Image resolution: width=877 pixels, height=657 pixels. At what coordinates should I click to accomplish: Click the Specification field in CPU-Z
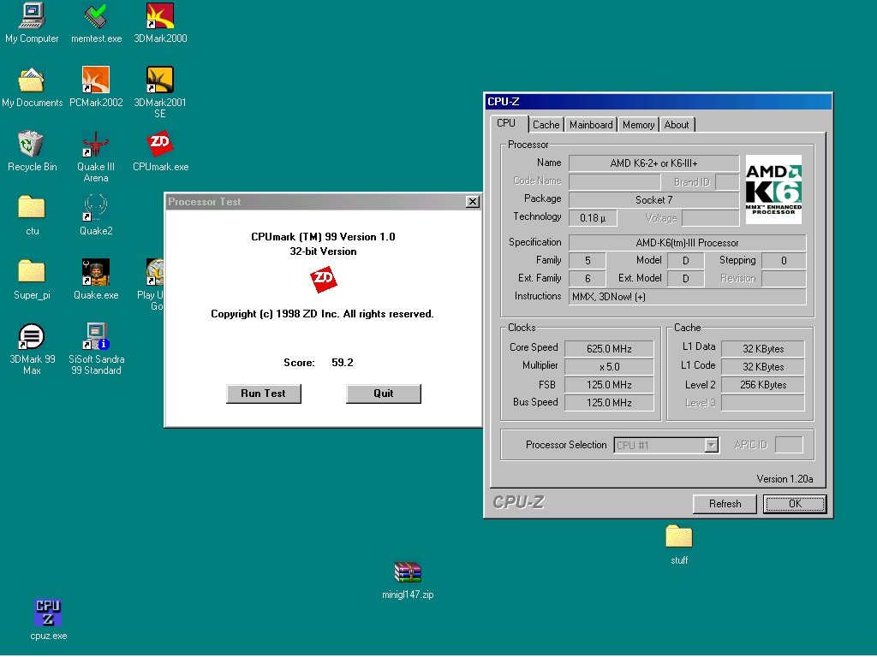tap(688, 242)
